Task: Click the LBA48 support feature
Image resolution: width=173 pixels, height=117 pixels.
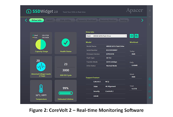Action: point(96,96)
